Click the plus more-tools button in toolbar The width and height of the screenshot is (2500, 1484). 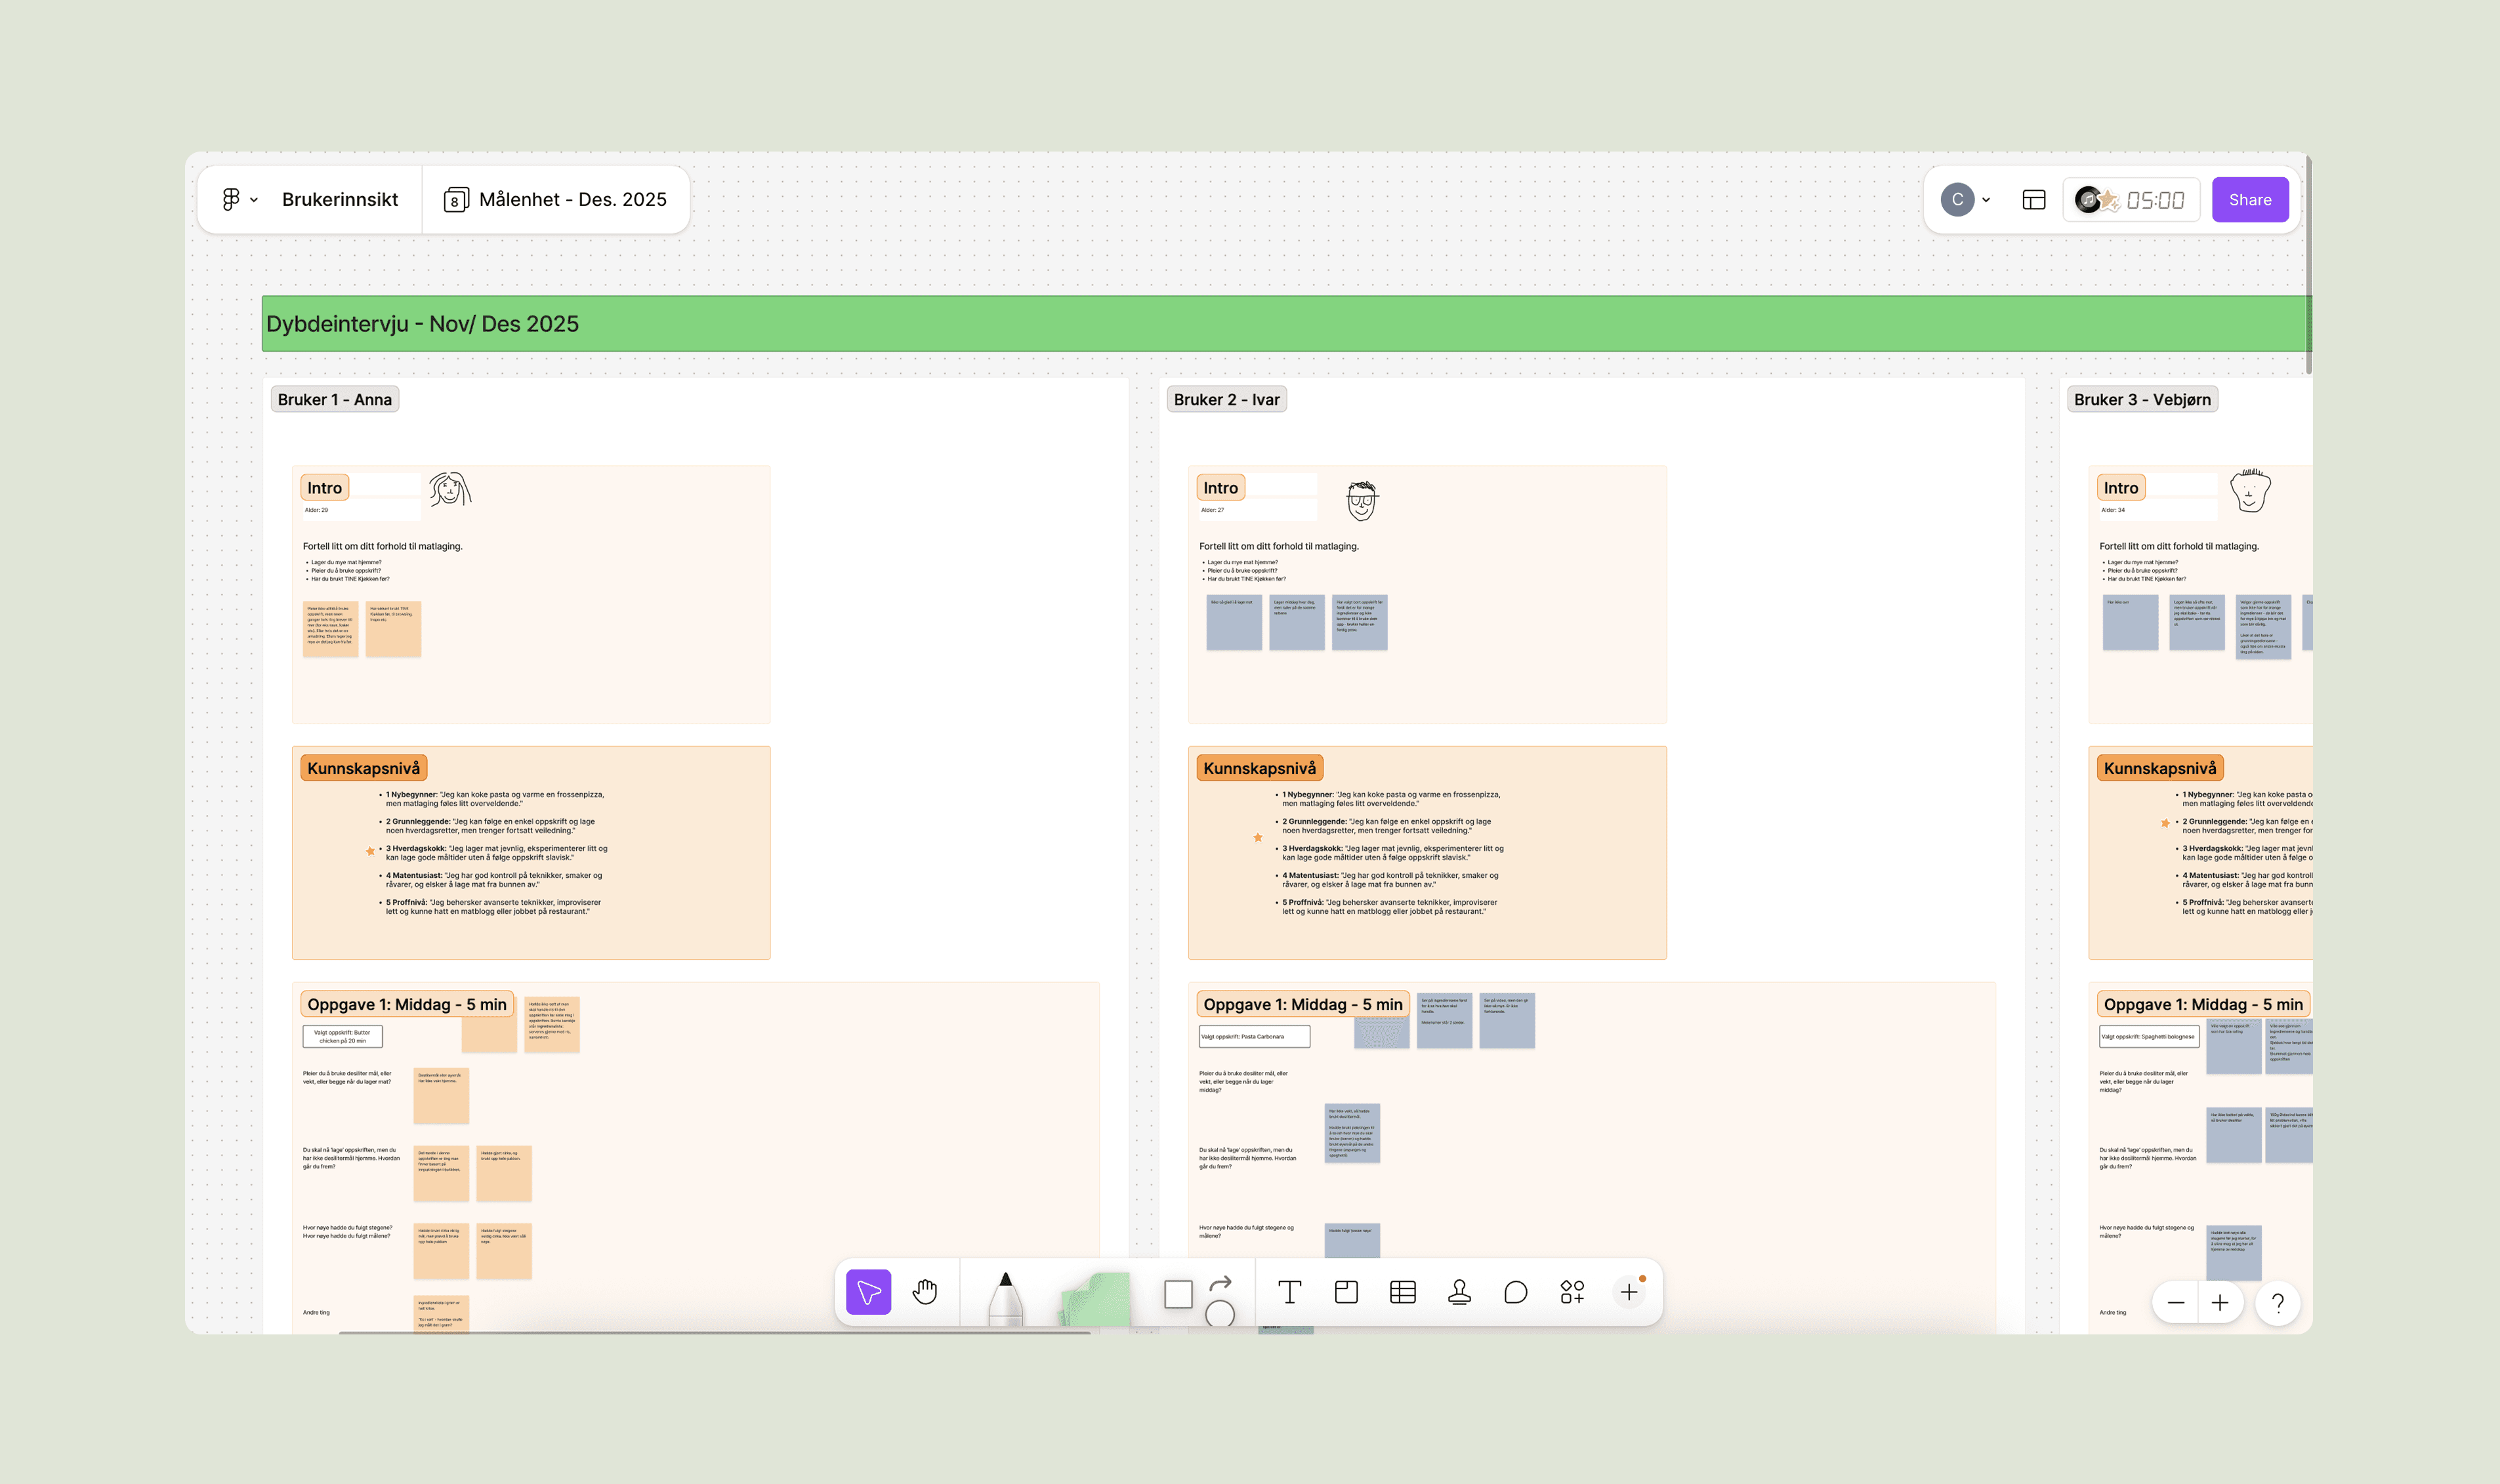pos(1629,1292)
